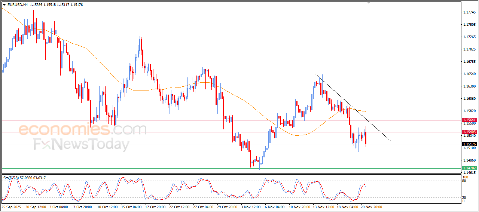479x212 pixels.
Task: Click the black 1.15176 current price label
Action: click(x=469, y=144)
